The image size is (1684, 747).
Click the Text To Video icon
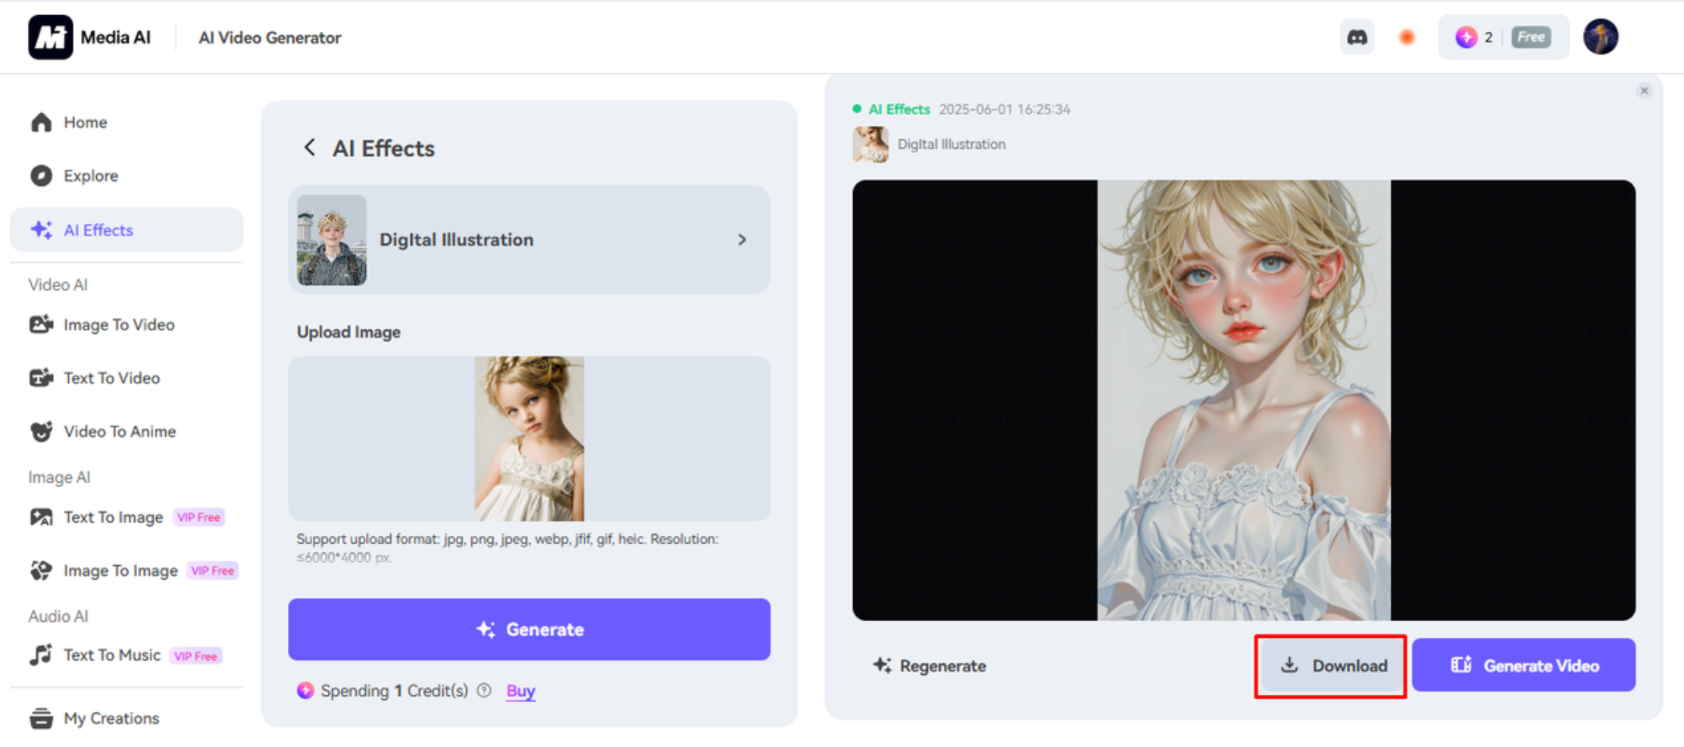pos(42,377)
